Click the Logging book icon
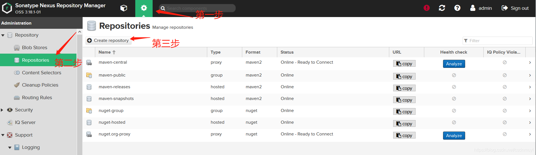This screenshot has height=155, width=536. tap(17, 147)
